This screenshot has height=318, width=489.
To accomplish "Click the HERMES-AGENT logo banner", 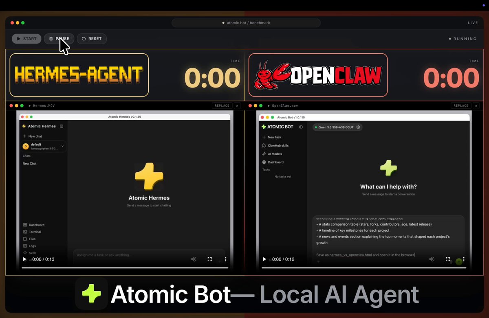I will (x=79, y=75).
